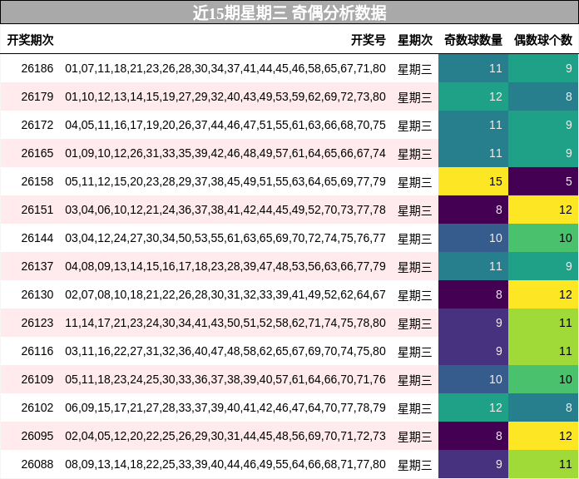Click even count 9 in row 26186
The image size is (579, 479).
pyautogui.click(x=543, y=68)
